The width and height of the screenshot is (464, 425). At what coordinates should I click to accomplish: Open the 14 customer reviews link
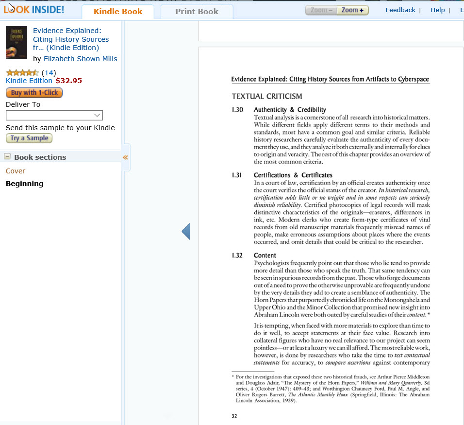click(49, 73)
